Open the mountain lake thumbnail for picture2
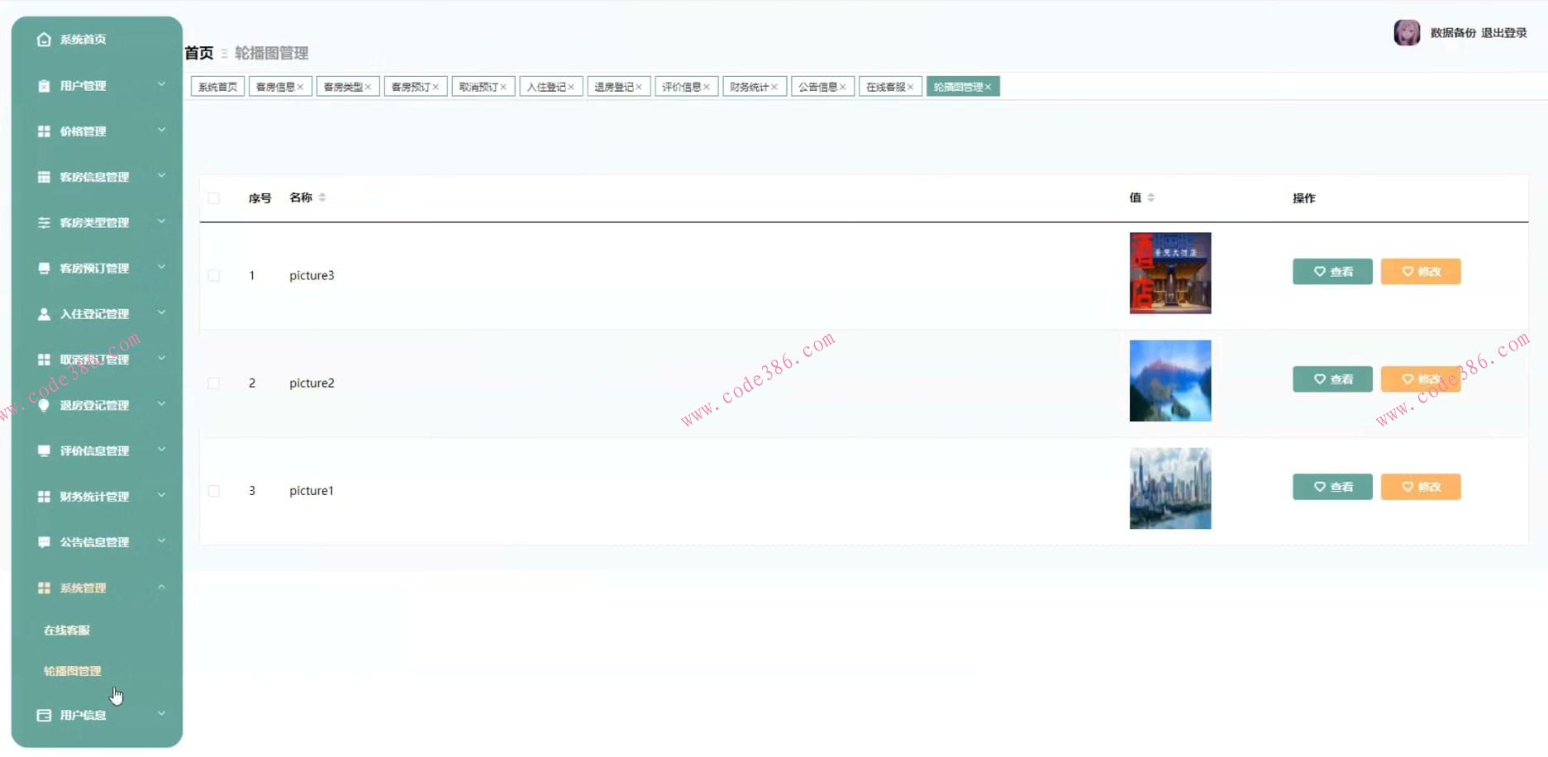 (x=1170, y=381)
